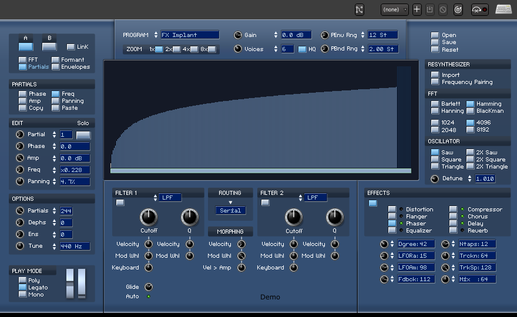Click the FX Implant program name field
Screen dimensions: 517x317
coord(190,35)
